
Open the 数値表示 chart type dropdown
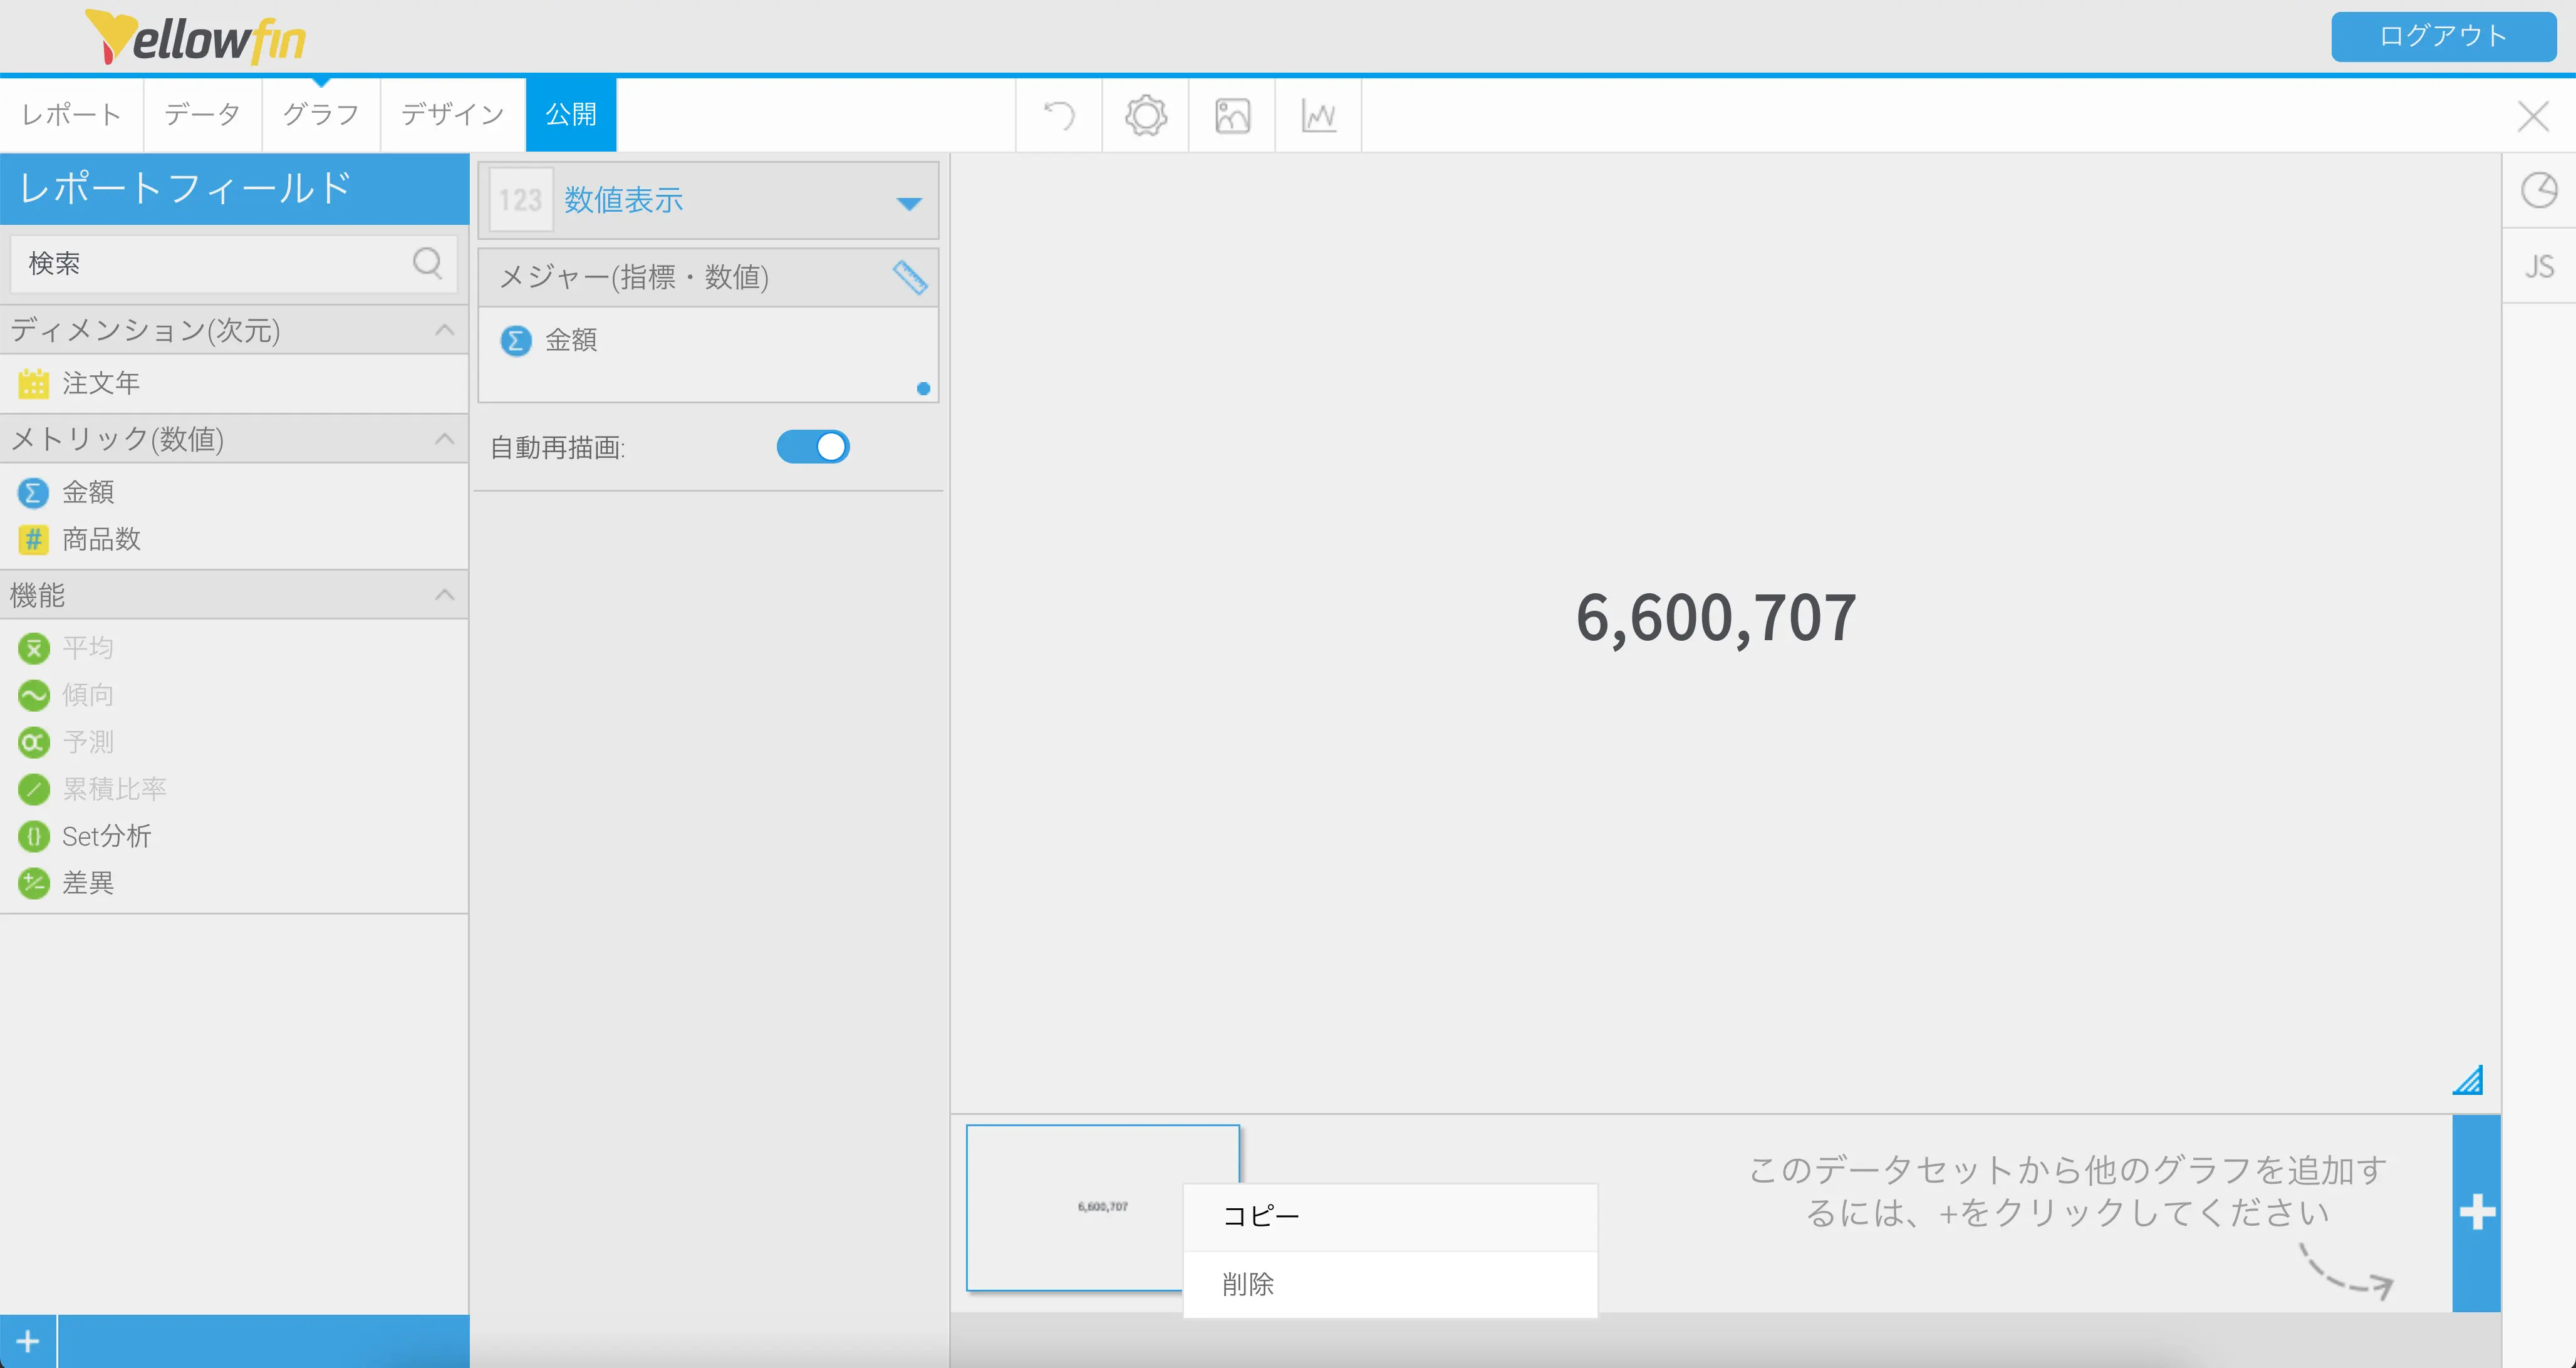(x=908, y=203)
